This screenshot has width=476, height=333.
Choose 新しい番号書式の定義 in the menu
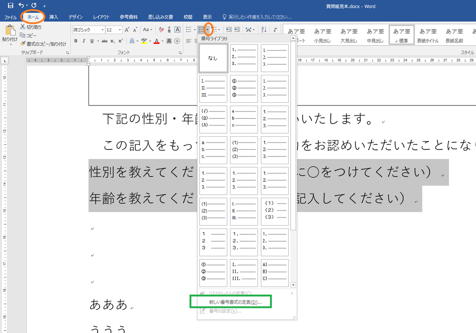coord(235,302)
